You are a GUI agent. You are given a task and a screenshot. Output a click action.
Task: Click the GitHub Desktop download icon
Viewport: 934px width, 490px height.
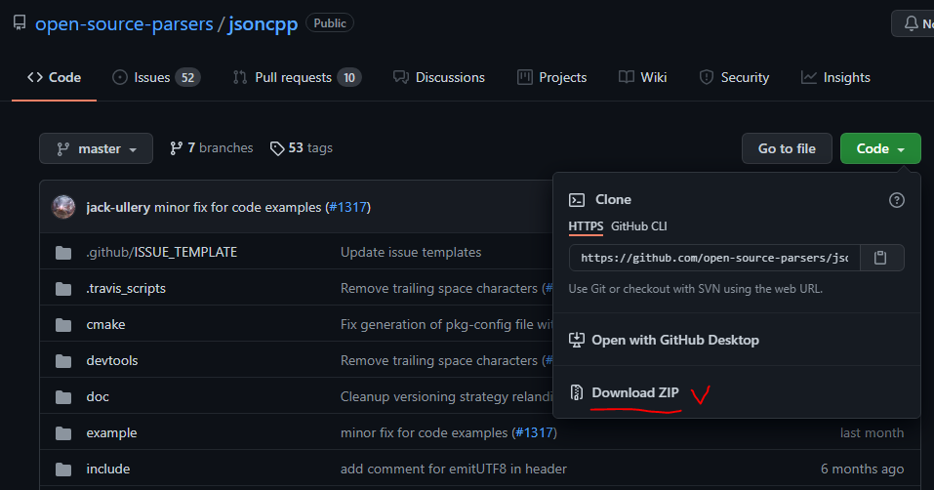pyautogui.click(x=577, y=340)
